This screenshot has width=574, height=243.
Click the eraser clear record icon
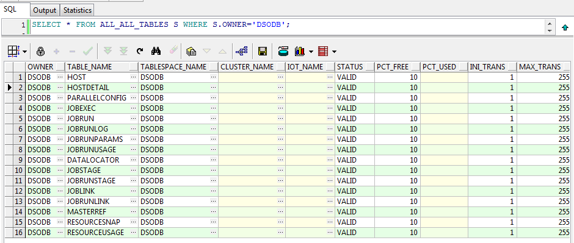[173, 51]
